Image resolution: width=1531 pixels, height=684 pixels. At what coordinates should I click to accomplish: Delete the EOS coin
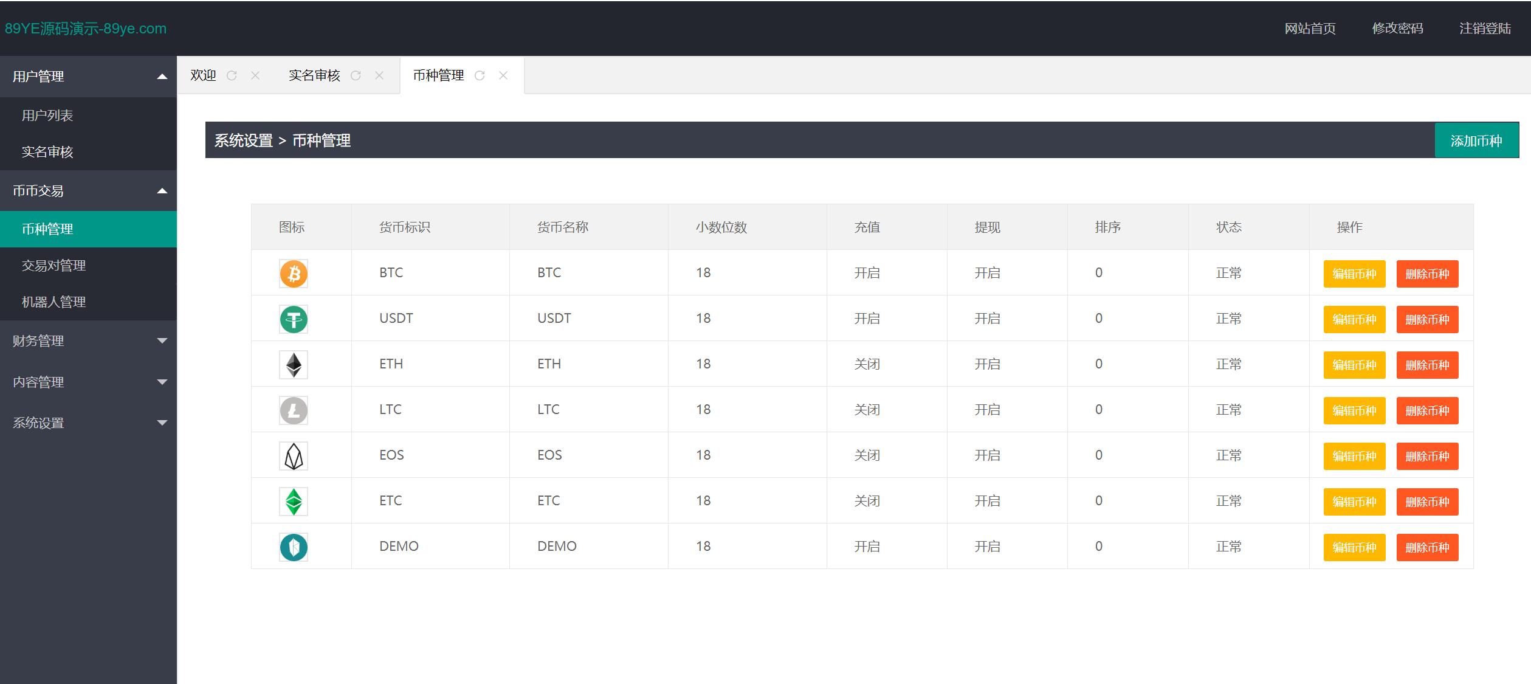(1427, 456)
